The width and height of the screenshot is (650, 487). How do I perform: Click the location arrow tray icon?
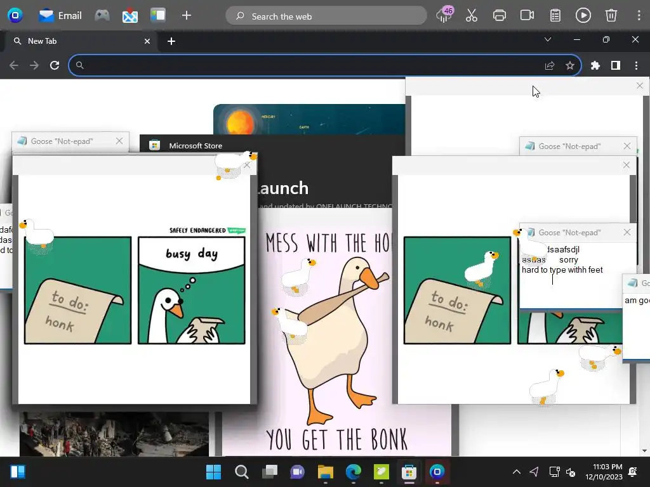(534, 472)
